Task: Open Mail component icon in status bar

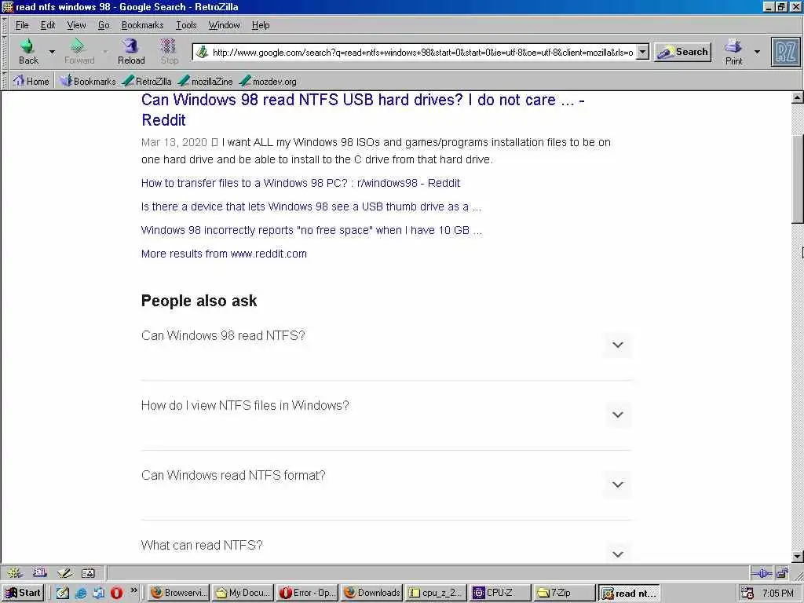Action: pos(39,572)
